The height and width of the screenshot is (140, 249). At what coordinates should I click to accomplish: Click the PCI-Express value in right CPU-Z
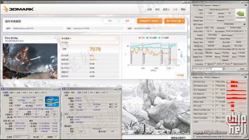(97, 129)
